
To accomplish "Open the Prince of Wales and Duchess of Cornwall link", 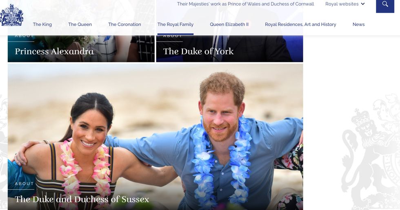I will (x=245, y=4).
